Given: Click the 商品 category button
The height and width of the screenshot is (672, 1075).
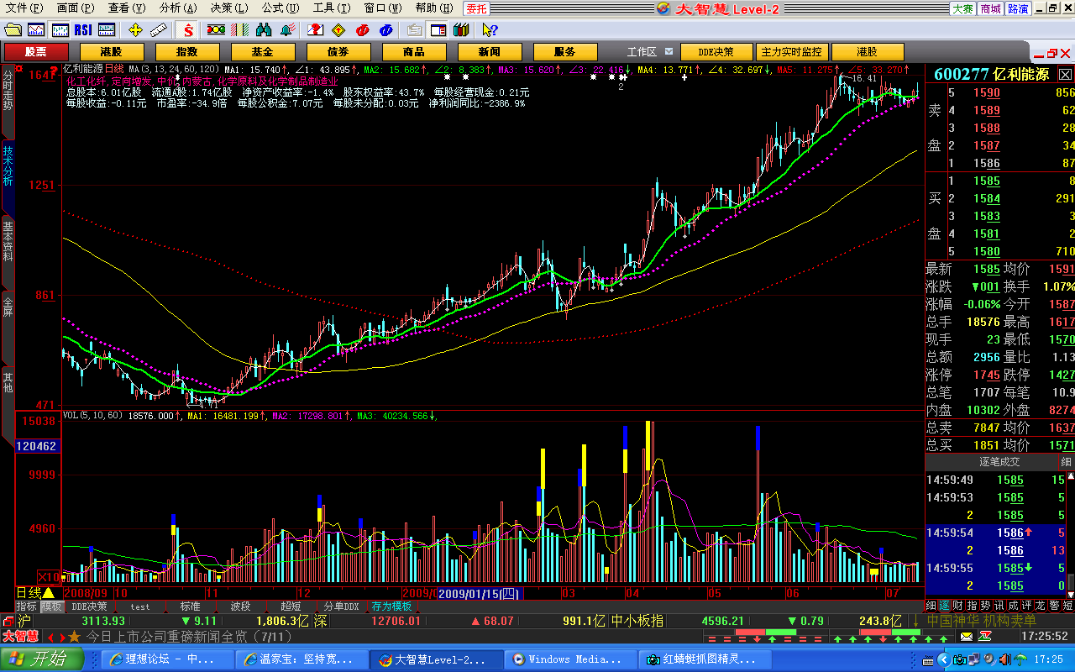Looking at the screenshot, I should tap(413, 52).
